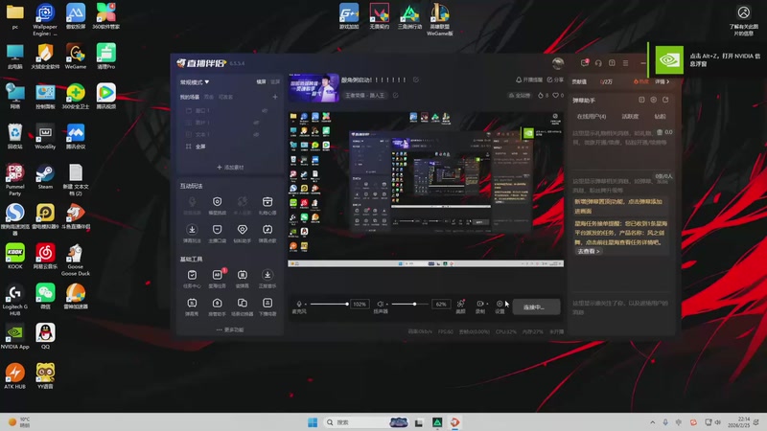Screen dimensions: 767x431
Task: Click 分享 share button
Action: pyautogui.click(x=555, y=79)
